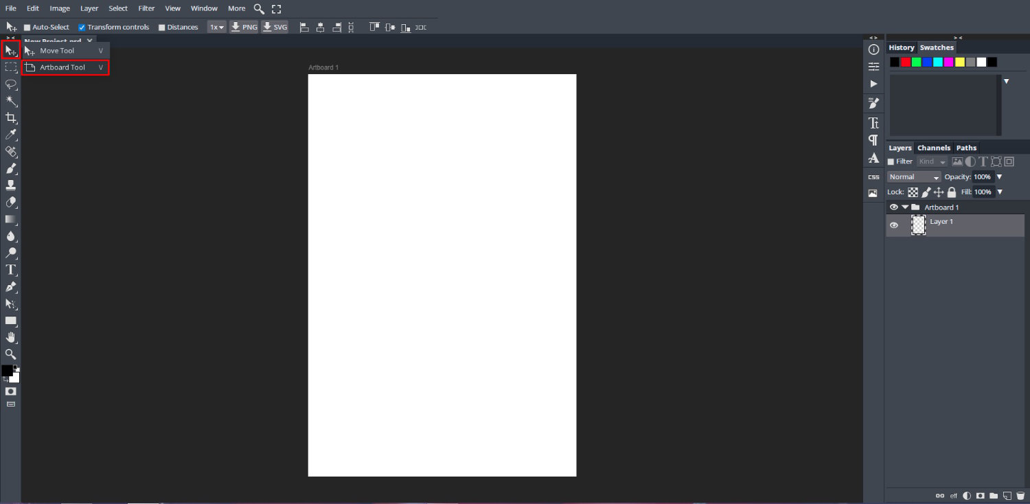Screen dimensions: 1030x504
Task: Select the Type tool in toolbar
Action: click(x=11, y=270)
